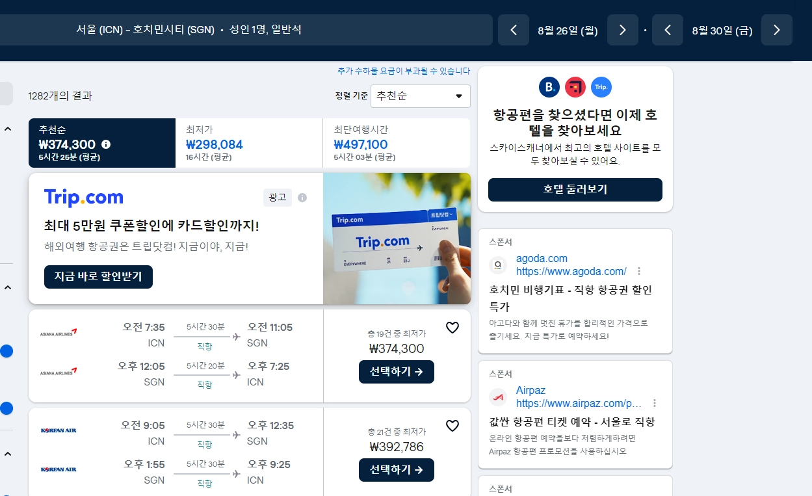Viewport: 812px width, 496px height.
Task: Click the 광고 label on Trip.com banner
Action: coord(278,198)
